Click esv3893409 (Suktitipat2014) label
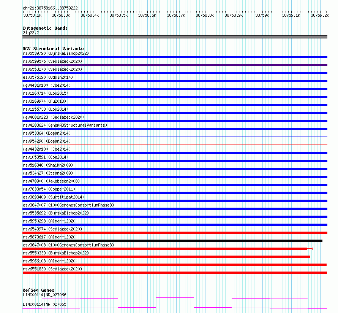This screenshot has height=313, width=338. point(54,197)
